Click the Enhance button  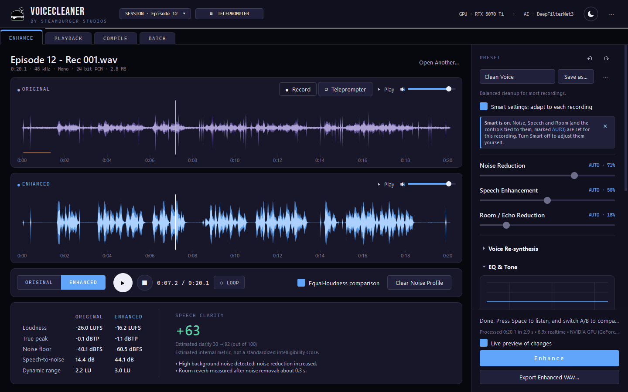(x=549, y=358)
